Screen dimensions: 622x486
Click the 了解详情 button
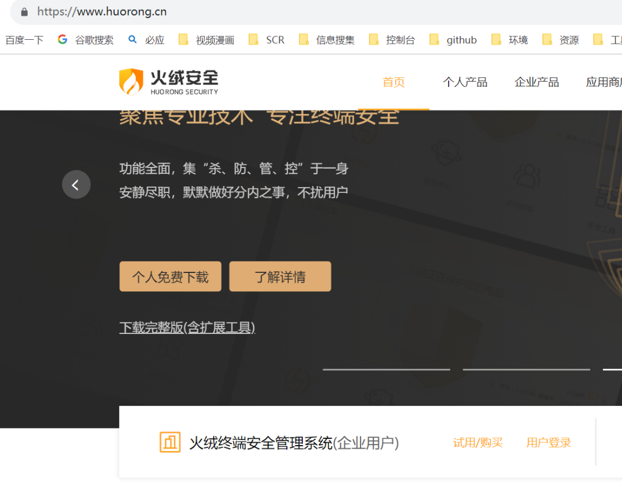click(x=280, y=276)
